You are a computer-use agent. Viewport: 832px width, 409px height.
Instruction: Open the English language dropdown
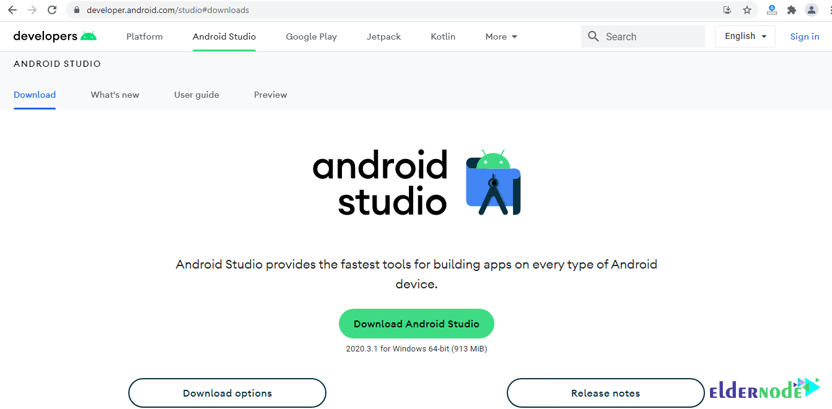point(745,36)
